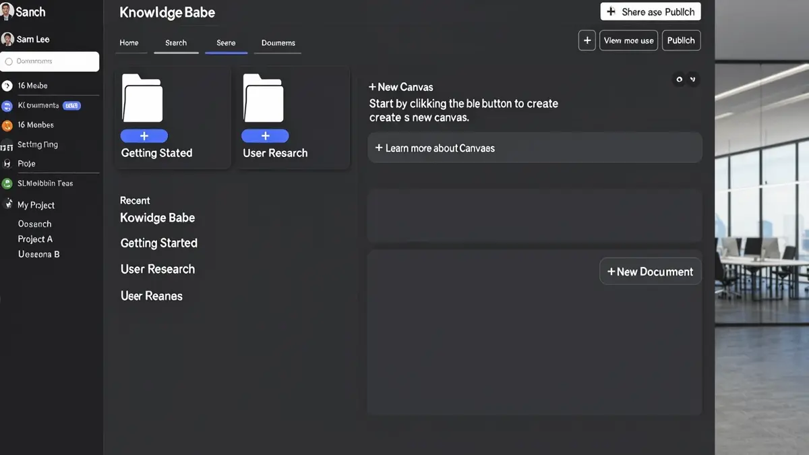Click the "Knowledge Babe" page title
The width and height of the screenshot is (809, 455).
click(167, 13)
